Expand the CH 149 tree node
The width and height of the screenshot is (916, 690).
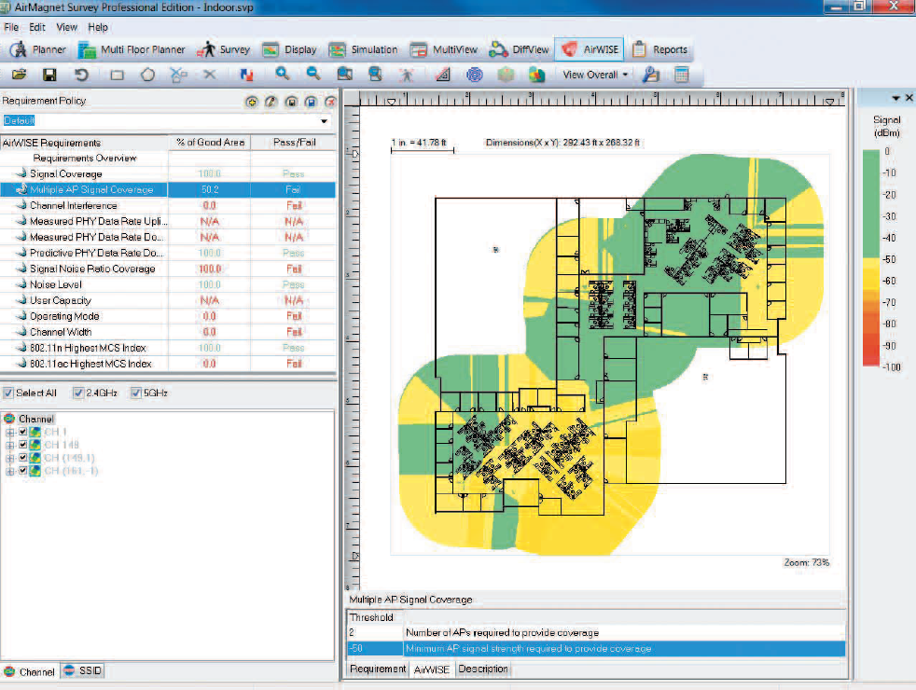point(10,445)
